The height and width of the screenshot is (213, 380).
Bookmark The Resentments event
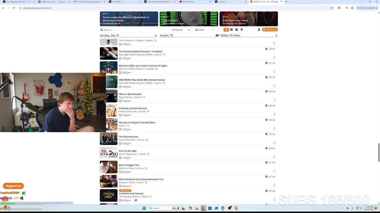[x=274, y=143]
